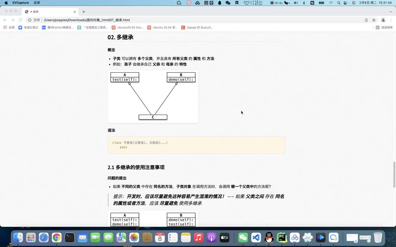
Task: Open Google Chrome from the Dock
Action: [x=57, y=237]
